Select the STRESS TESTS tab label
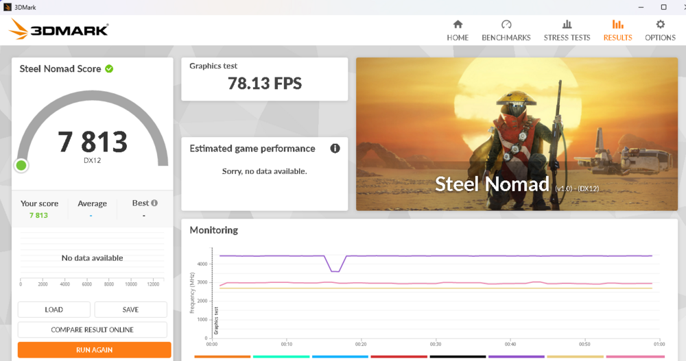686x361 pixels. 567,38
